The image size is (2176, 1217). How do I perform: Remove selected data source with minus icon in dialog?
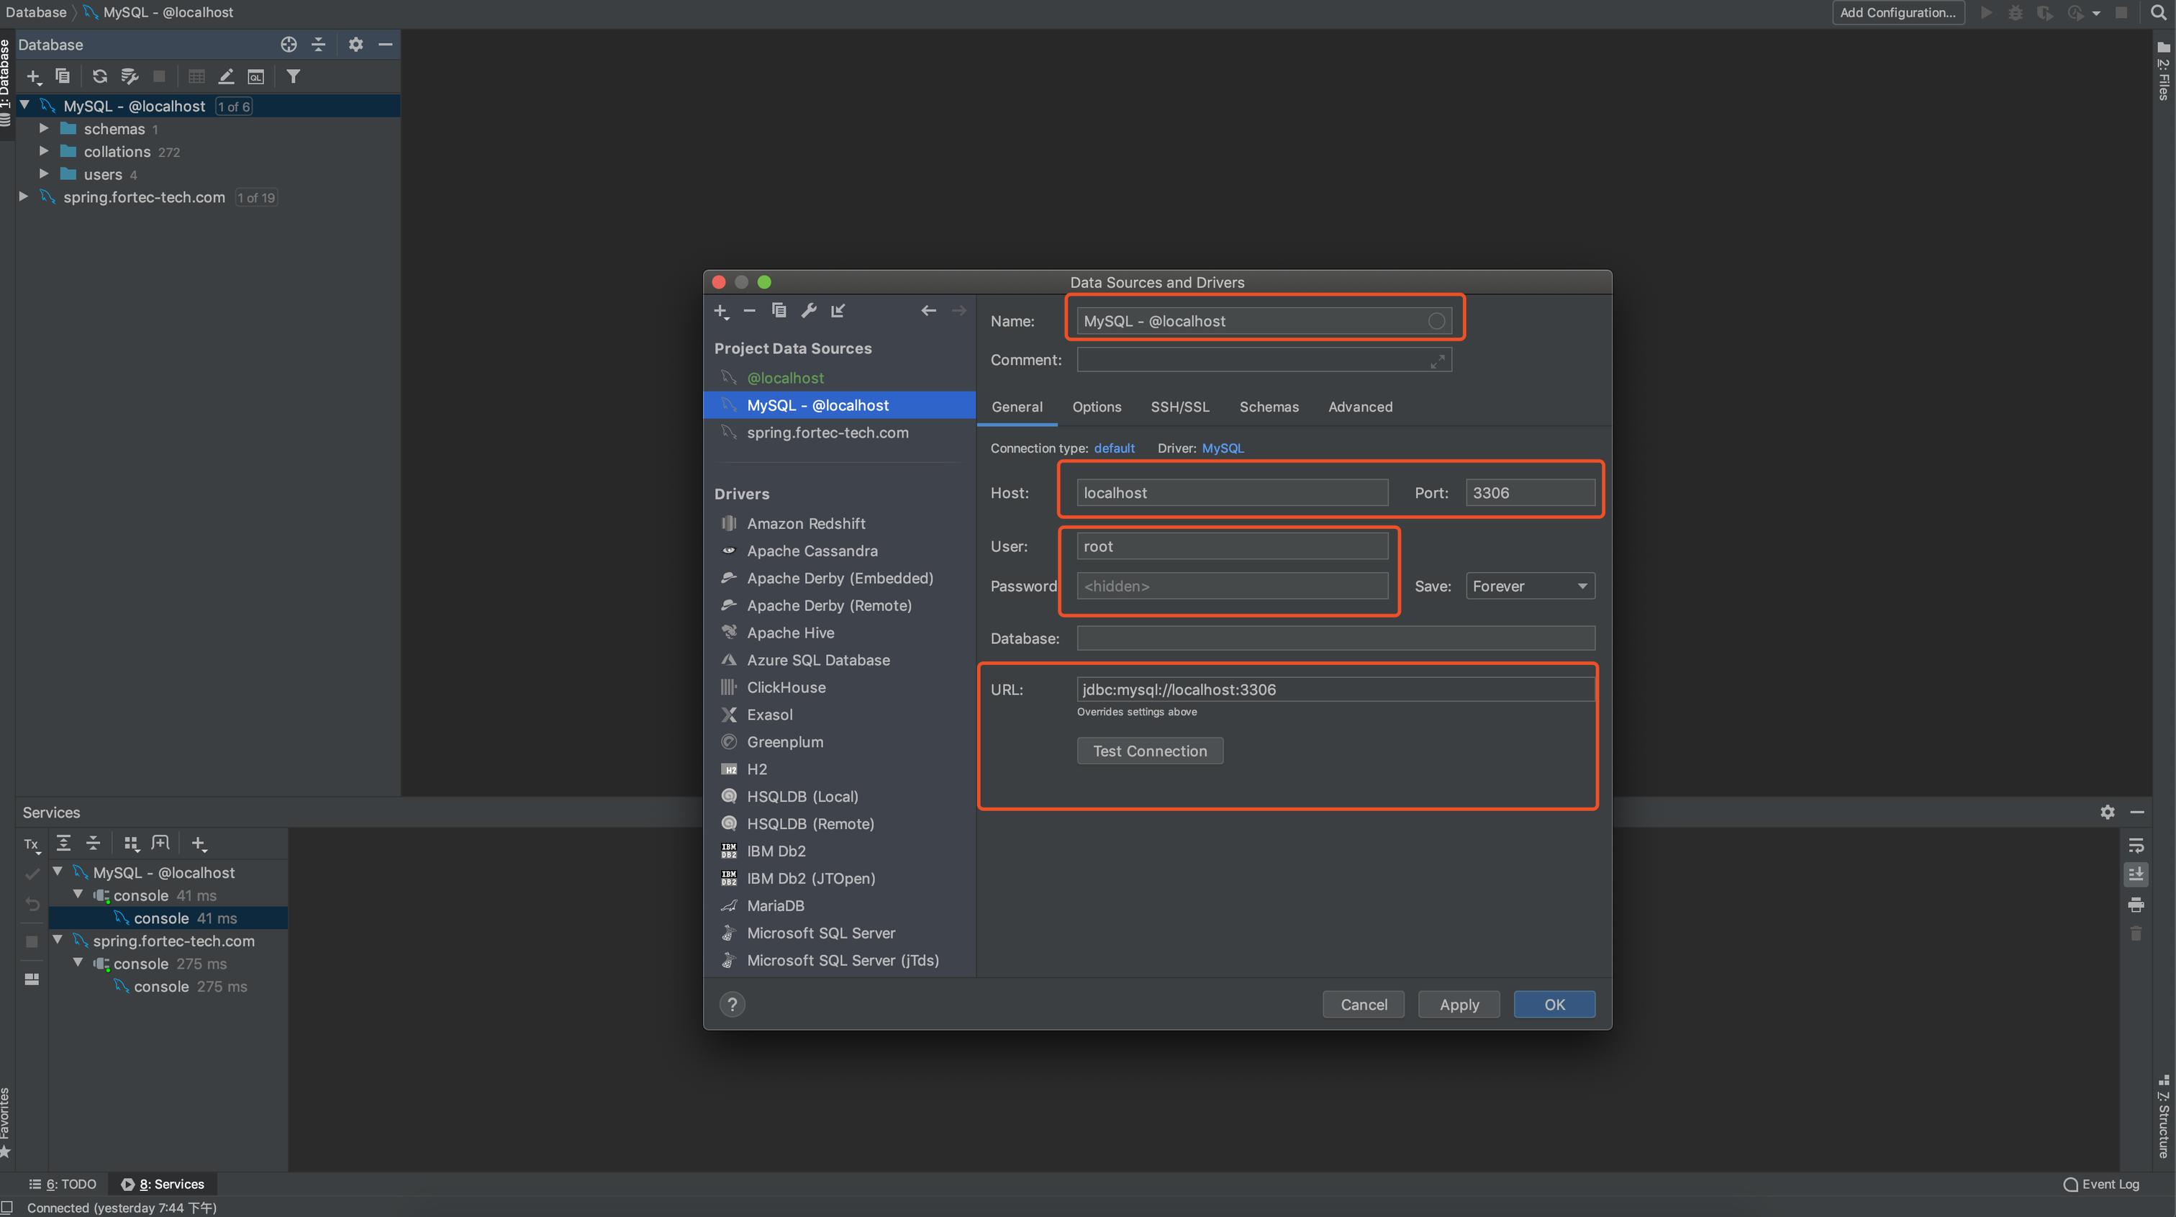tap(749, 311)
